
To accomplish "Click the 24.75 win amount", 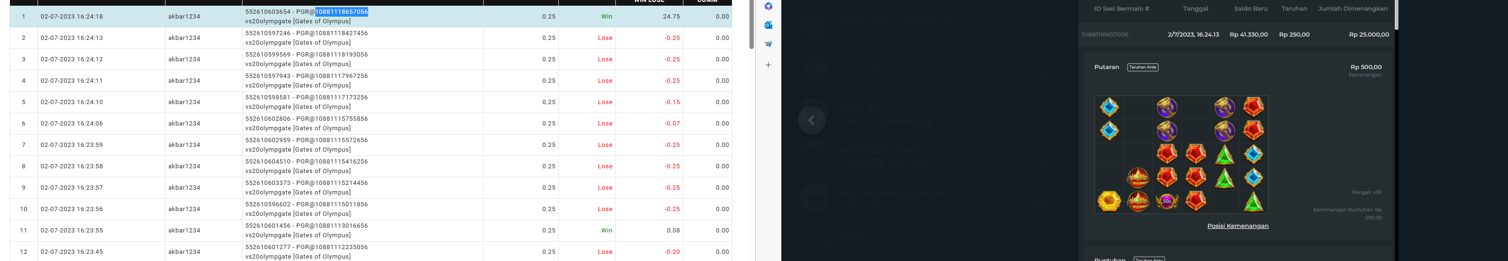I will click(671, 16).
